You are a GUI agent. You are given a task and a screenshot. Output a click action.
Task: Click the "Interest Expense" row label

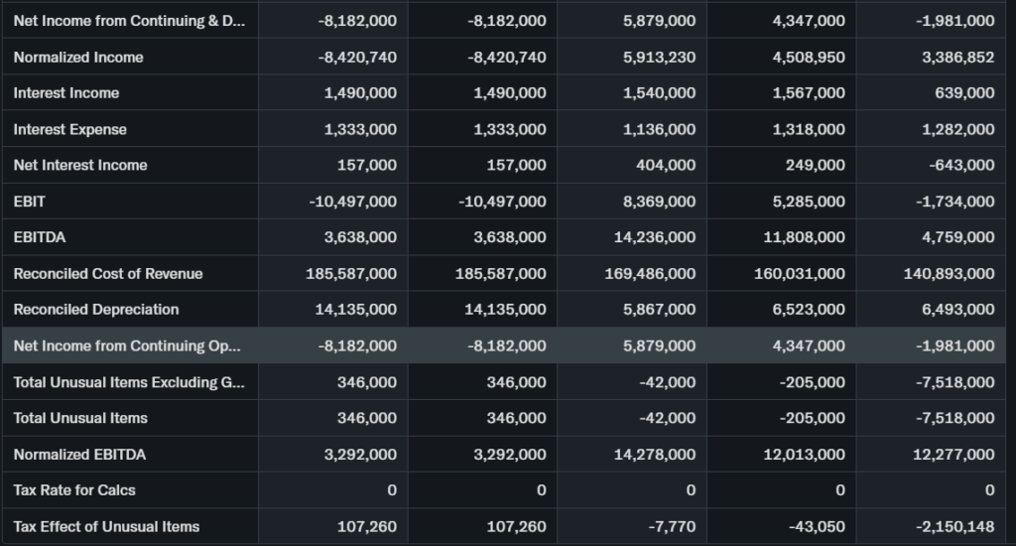70,129
